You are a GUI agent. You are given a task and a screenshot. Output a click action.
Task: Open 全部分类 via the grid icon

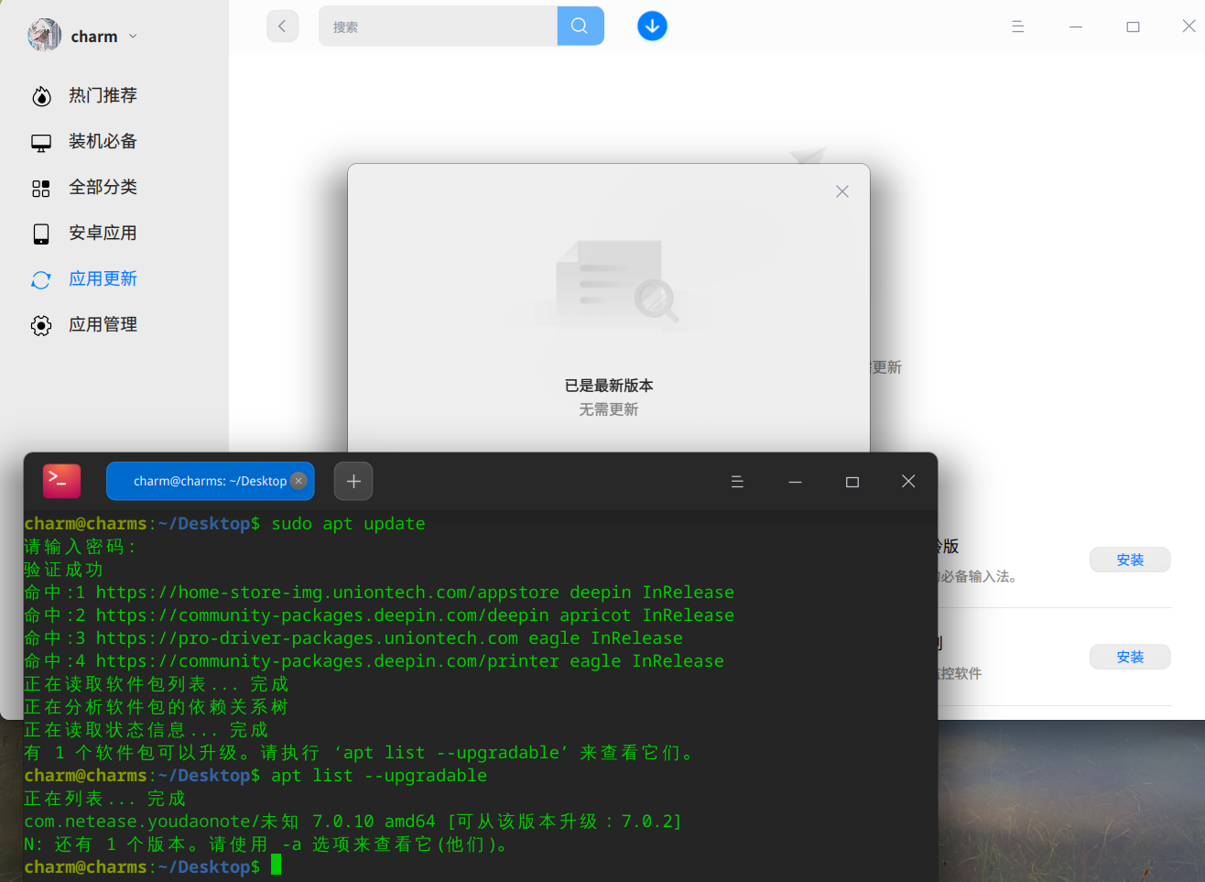point(41,187)
